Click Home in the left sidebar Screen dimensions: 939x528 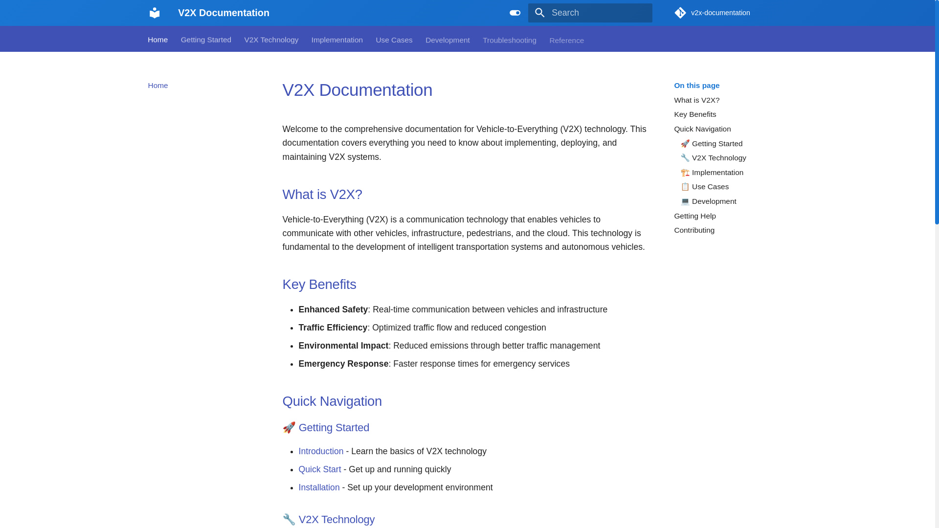click(158, 86)
